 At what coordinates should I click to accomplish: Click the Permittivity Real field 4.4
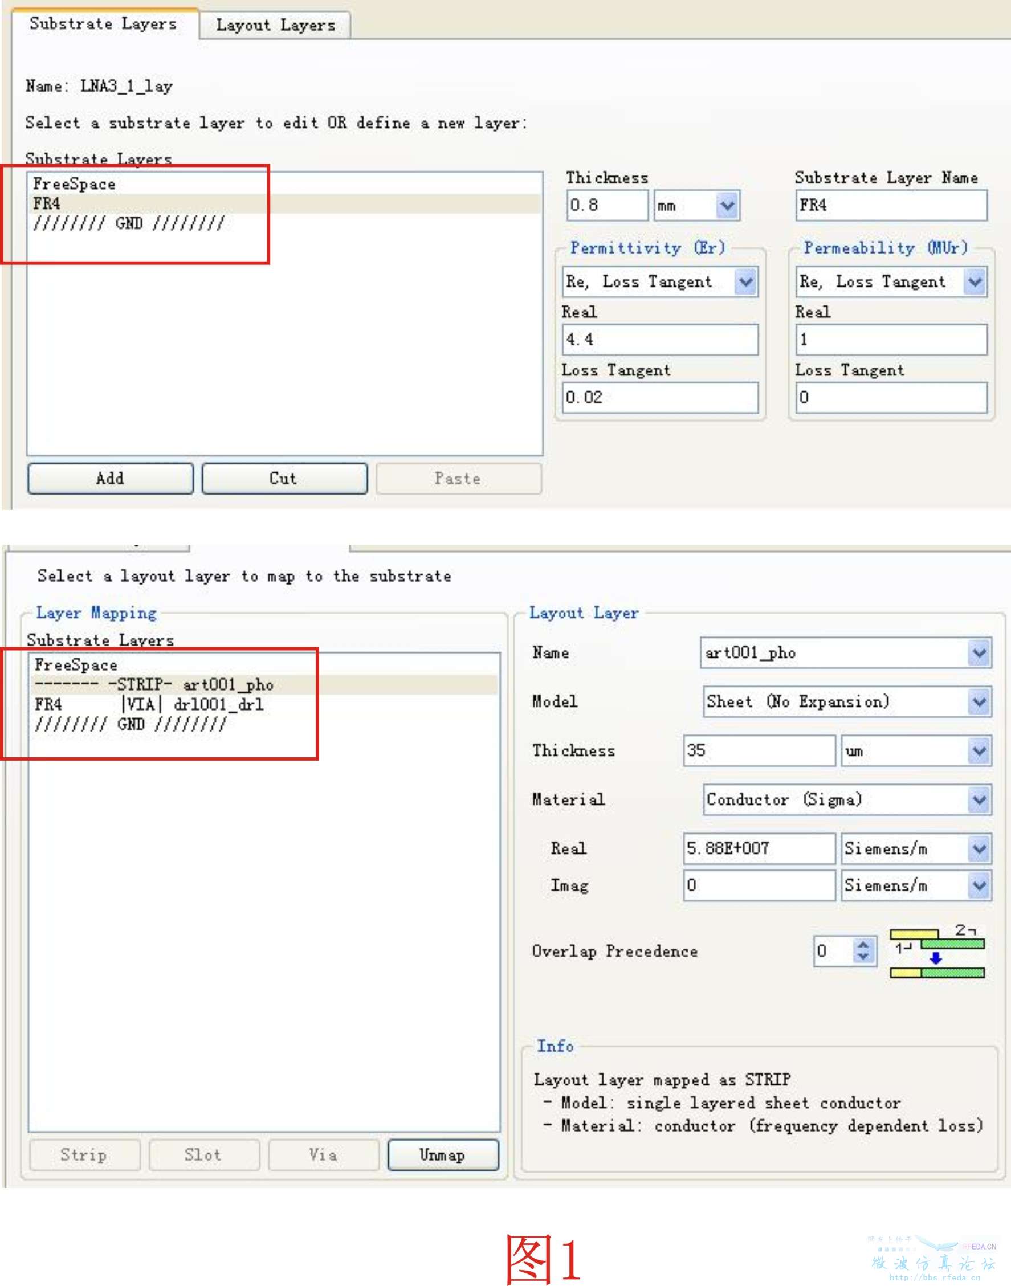pyautogui.click(x=659, y=339)
